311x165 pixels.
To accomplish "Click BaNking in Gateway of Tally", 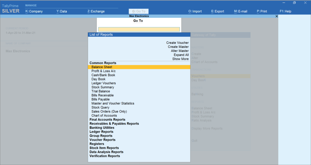I will [x=197, y=94].
